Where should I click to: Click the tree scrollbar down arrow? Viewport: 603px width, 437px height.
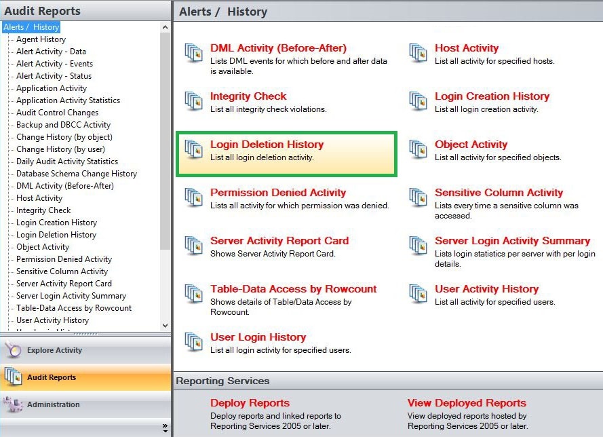coord(165,326)
